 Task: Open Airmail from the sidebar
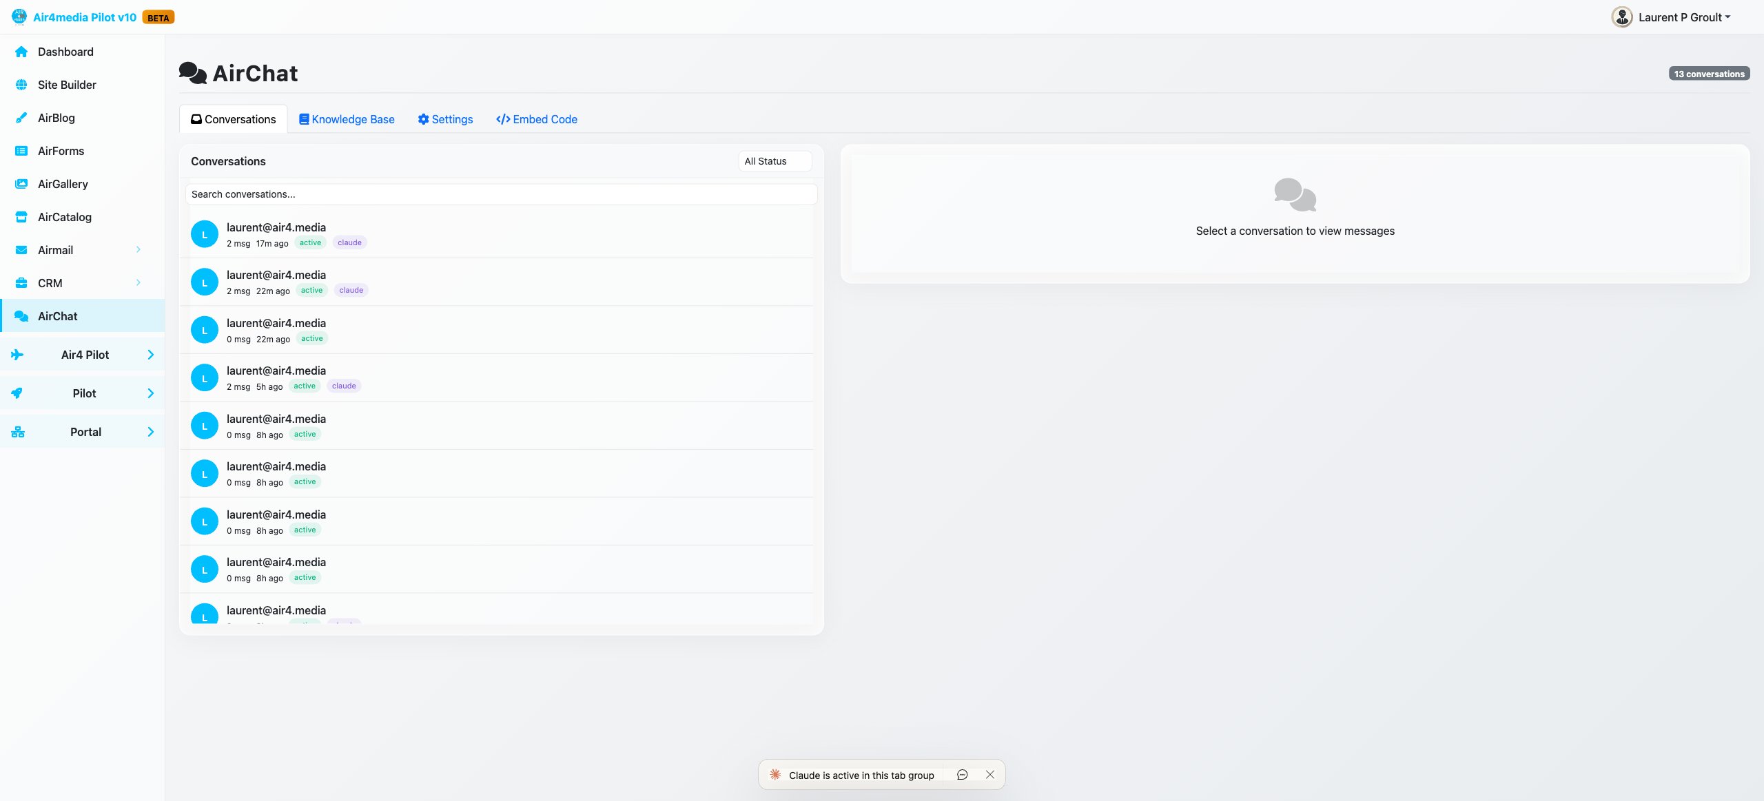[56, 249]
